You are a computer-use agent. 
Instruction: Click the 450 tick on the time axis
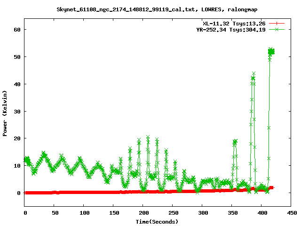pos(292,213)
